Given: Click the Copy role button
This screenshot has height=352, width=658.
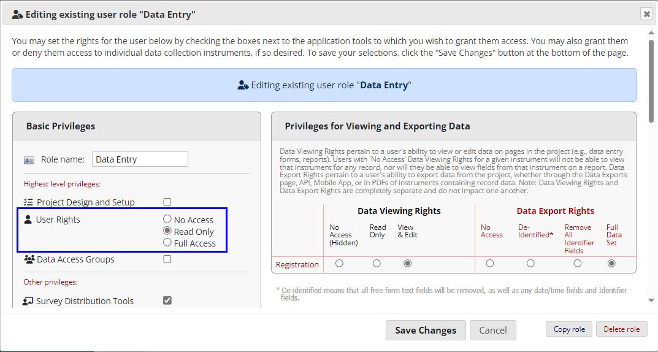Looking at the screenshot, I should pyautogui.click(x=569, y=329).
